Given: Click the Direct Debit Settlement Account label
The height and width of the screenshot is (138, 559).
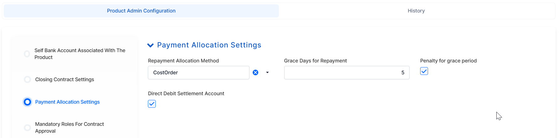Looking at the screenshot, I should (186, 94).
